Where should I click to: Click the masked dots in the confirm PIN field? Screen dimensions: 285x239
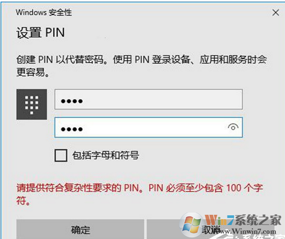(72, 129)
